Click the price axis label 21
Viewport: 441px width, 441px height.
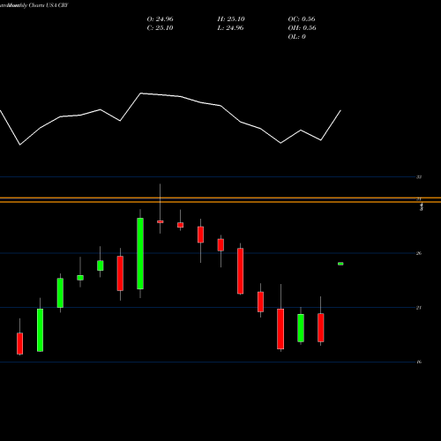point(419,308)
